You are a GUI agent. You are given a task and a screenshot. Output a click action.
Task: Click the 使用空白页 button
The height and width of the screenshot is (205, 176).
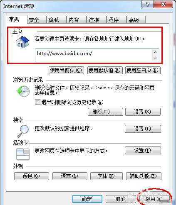pos(143,71)
